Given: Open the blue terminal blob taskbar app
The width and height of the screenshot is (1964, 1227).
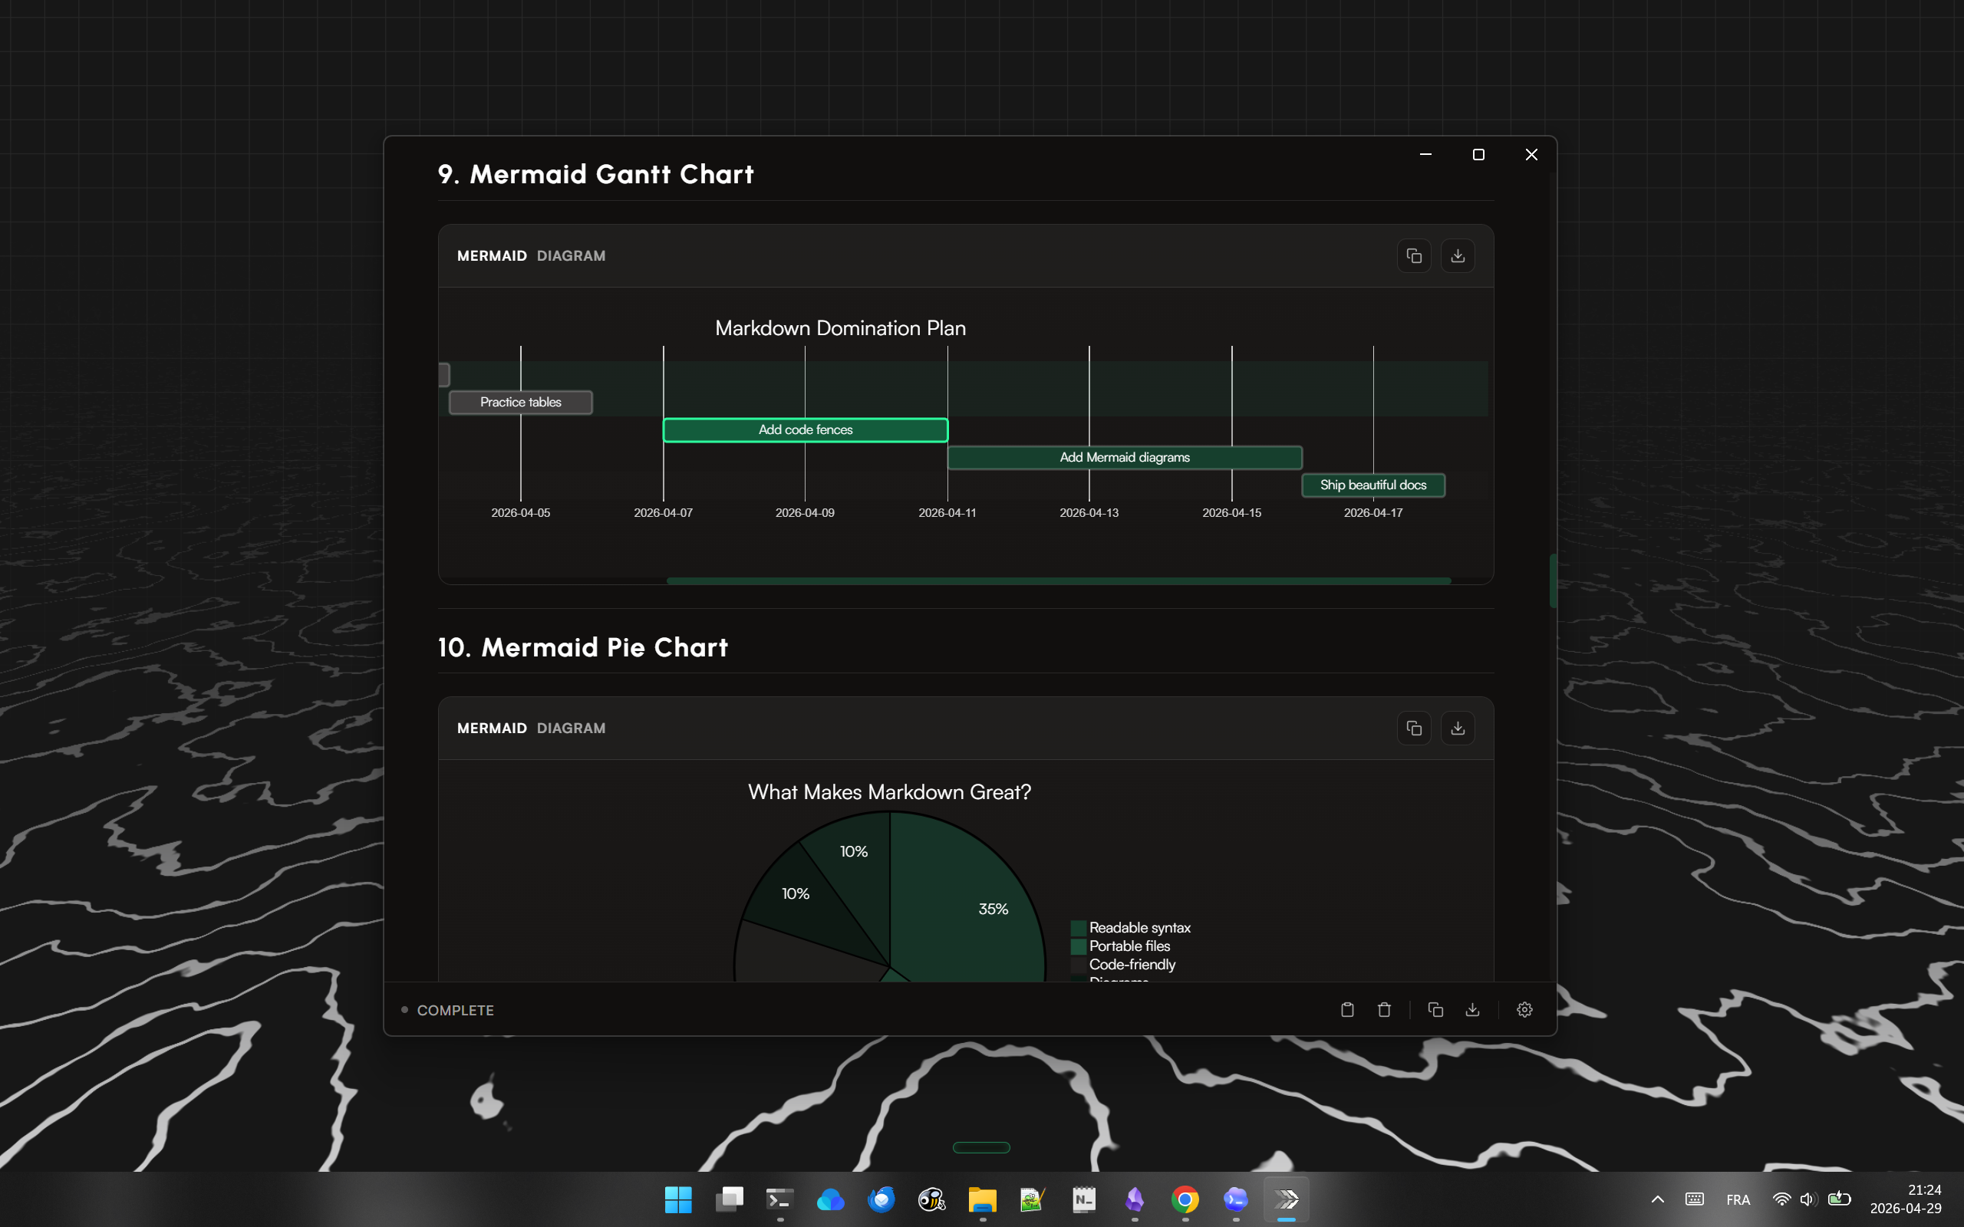Looking at the screenshot, I should tap(1235, 1199).
